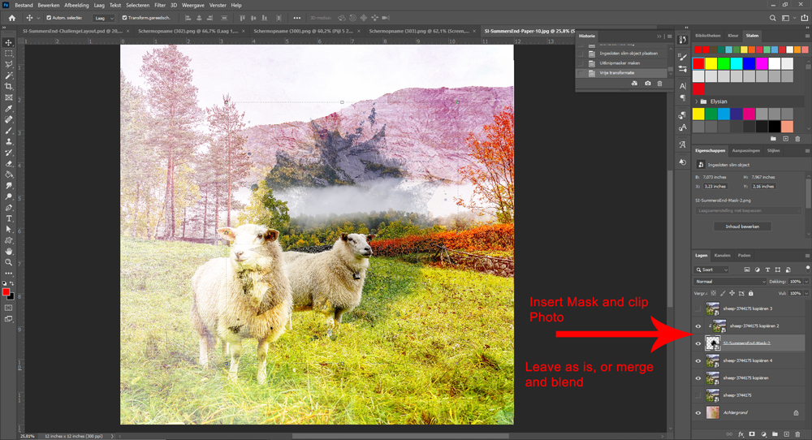Hide the sheep-3744175 kopiëren 4 layer
The height and width of the screenshot is (440, 812).
pyautogui.click(x=698, y=360)
